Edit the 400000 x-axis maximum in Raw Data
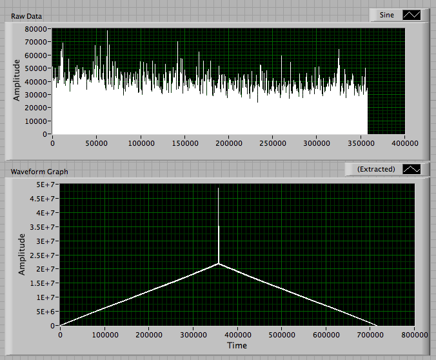Image resolution: width=436 pixels, height=360 pixels. click(405, 143)
